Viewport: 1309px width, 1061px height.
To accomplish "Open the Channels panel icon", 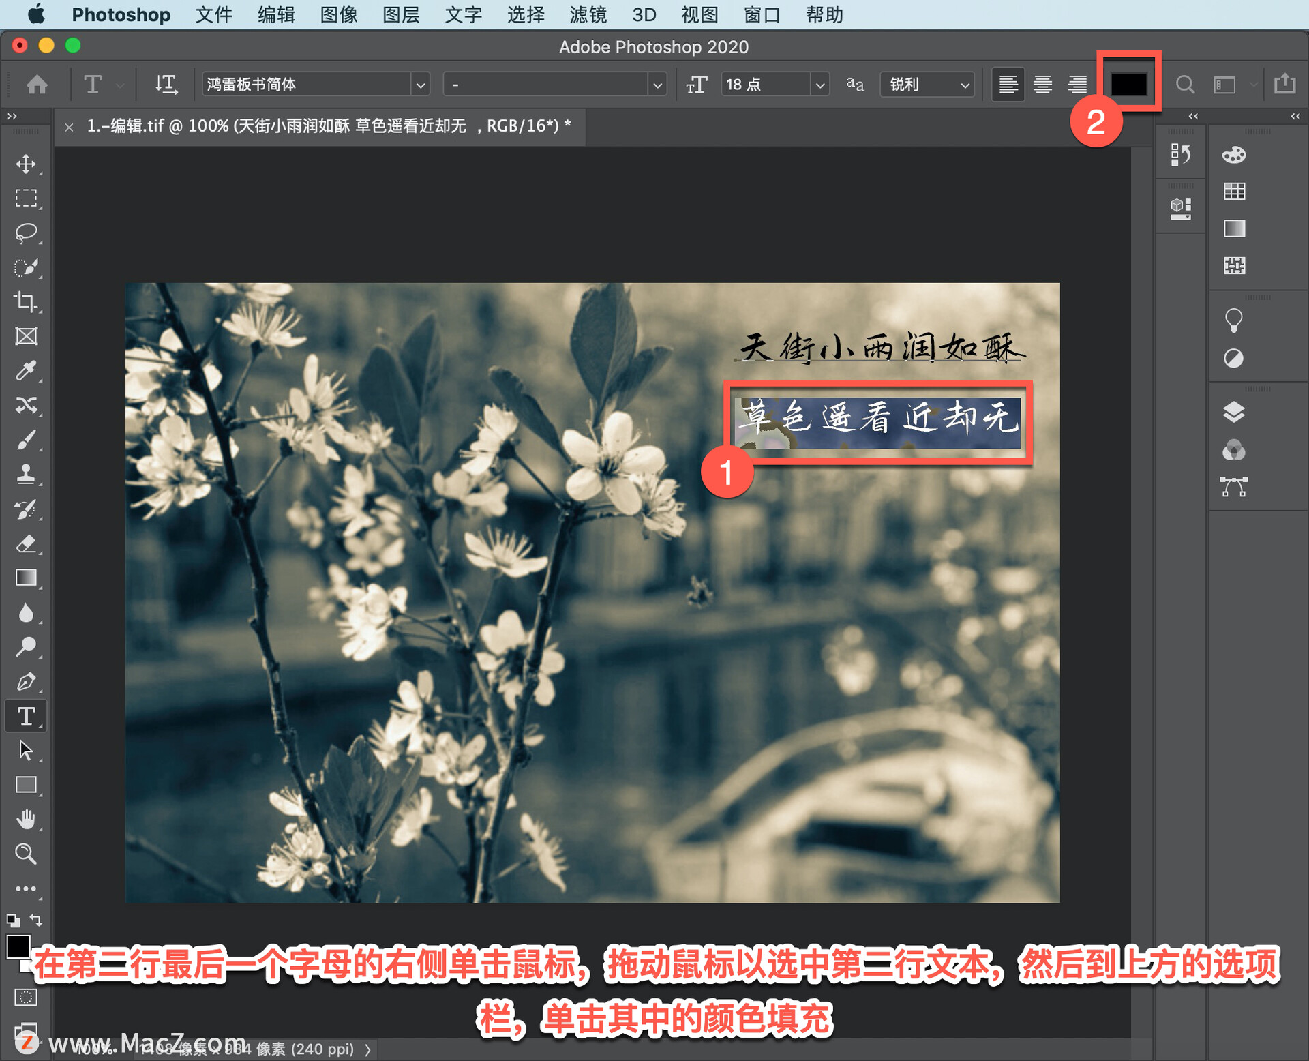I will 1234,450.
